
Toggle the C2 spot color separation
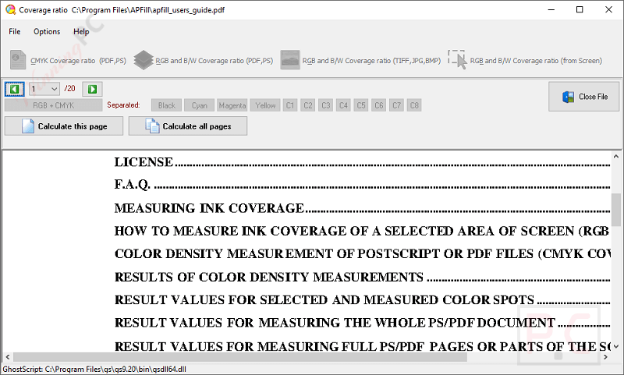tap(308, 105)
